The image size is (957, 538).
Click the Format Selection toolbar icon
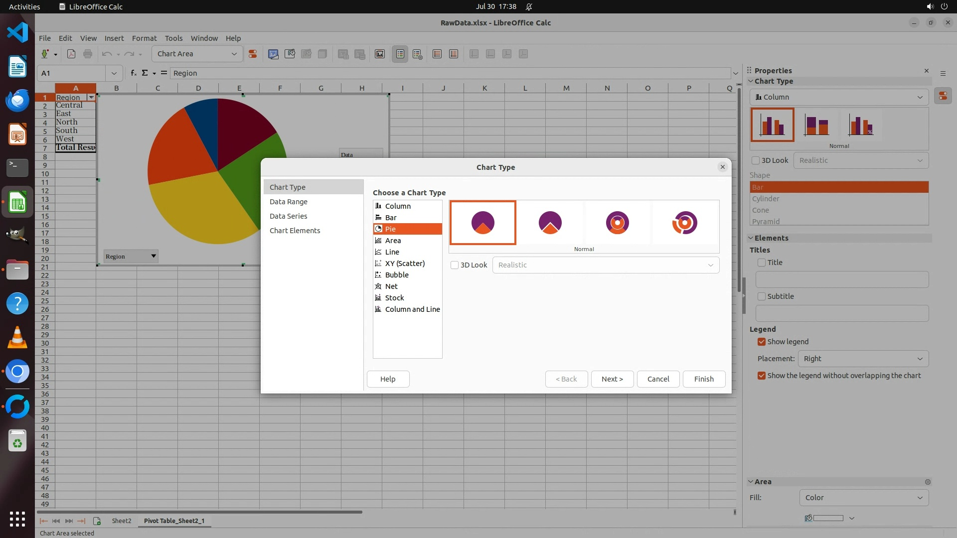pos(253,54)
